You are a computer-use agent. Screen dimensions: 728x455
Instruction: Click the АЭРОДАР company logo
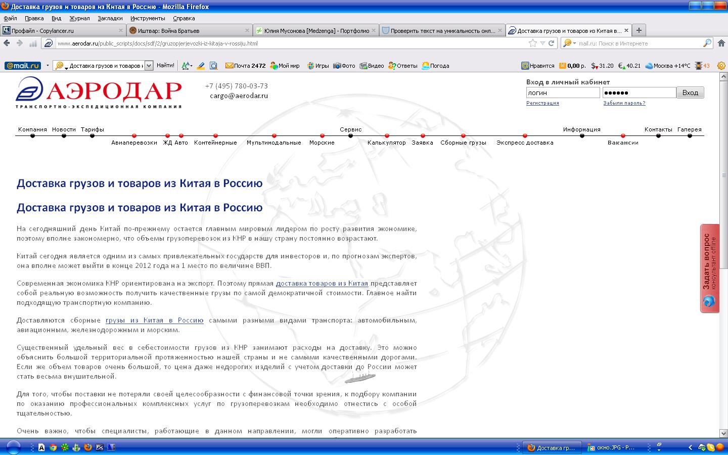[99, 92]
